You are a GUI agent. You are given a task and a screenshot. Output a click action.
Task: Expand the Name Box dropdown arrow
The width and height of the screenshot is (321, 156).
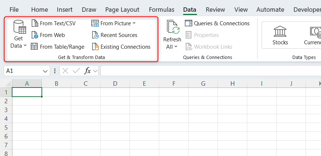[x=45, y=71]
